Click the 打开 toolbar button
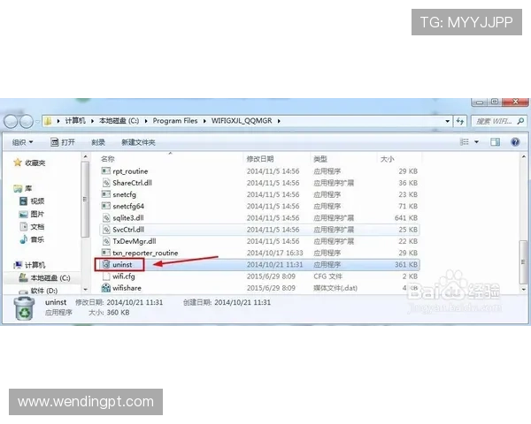 tap(63, 142)
